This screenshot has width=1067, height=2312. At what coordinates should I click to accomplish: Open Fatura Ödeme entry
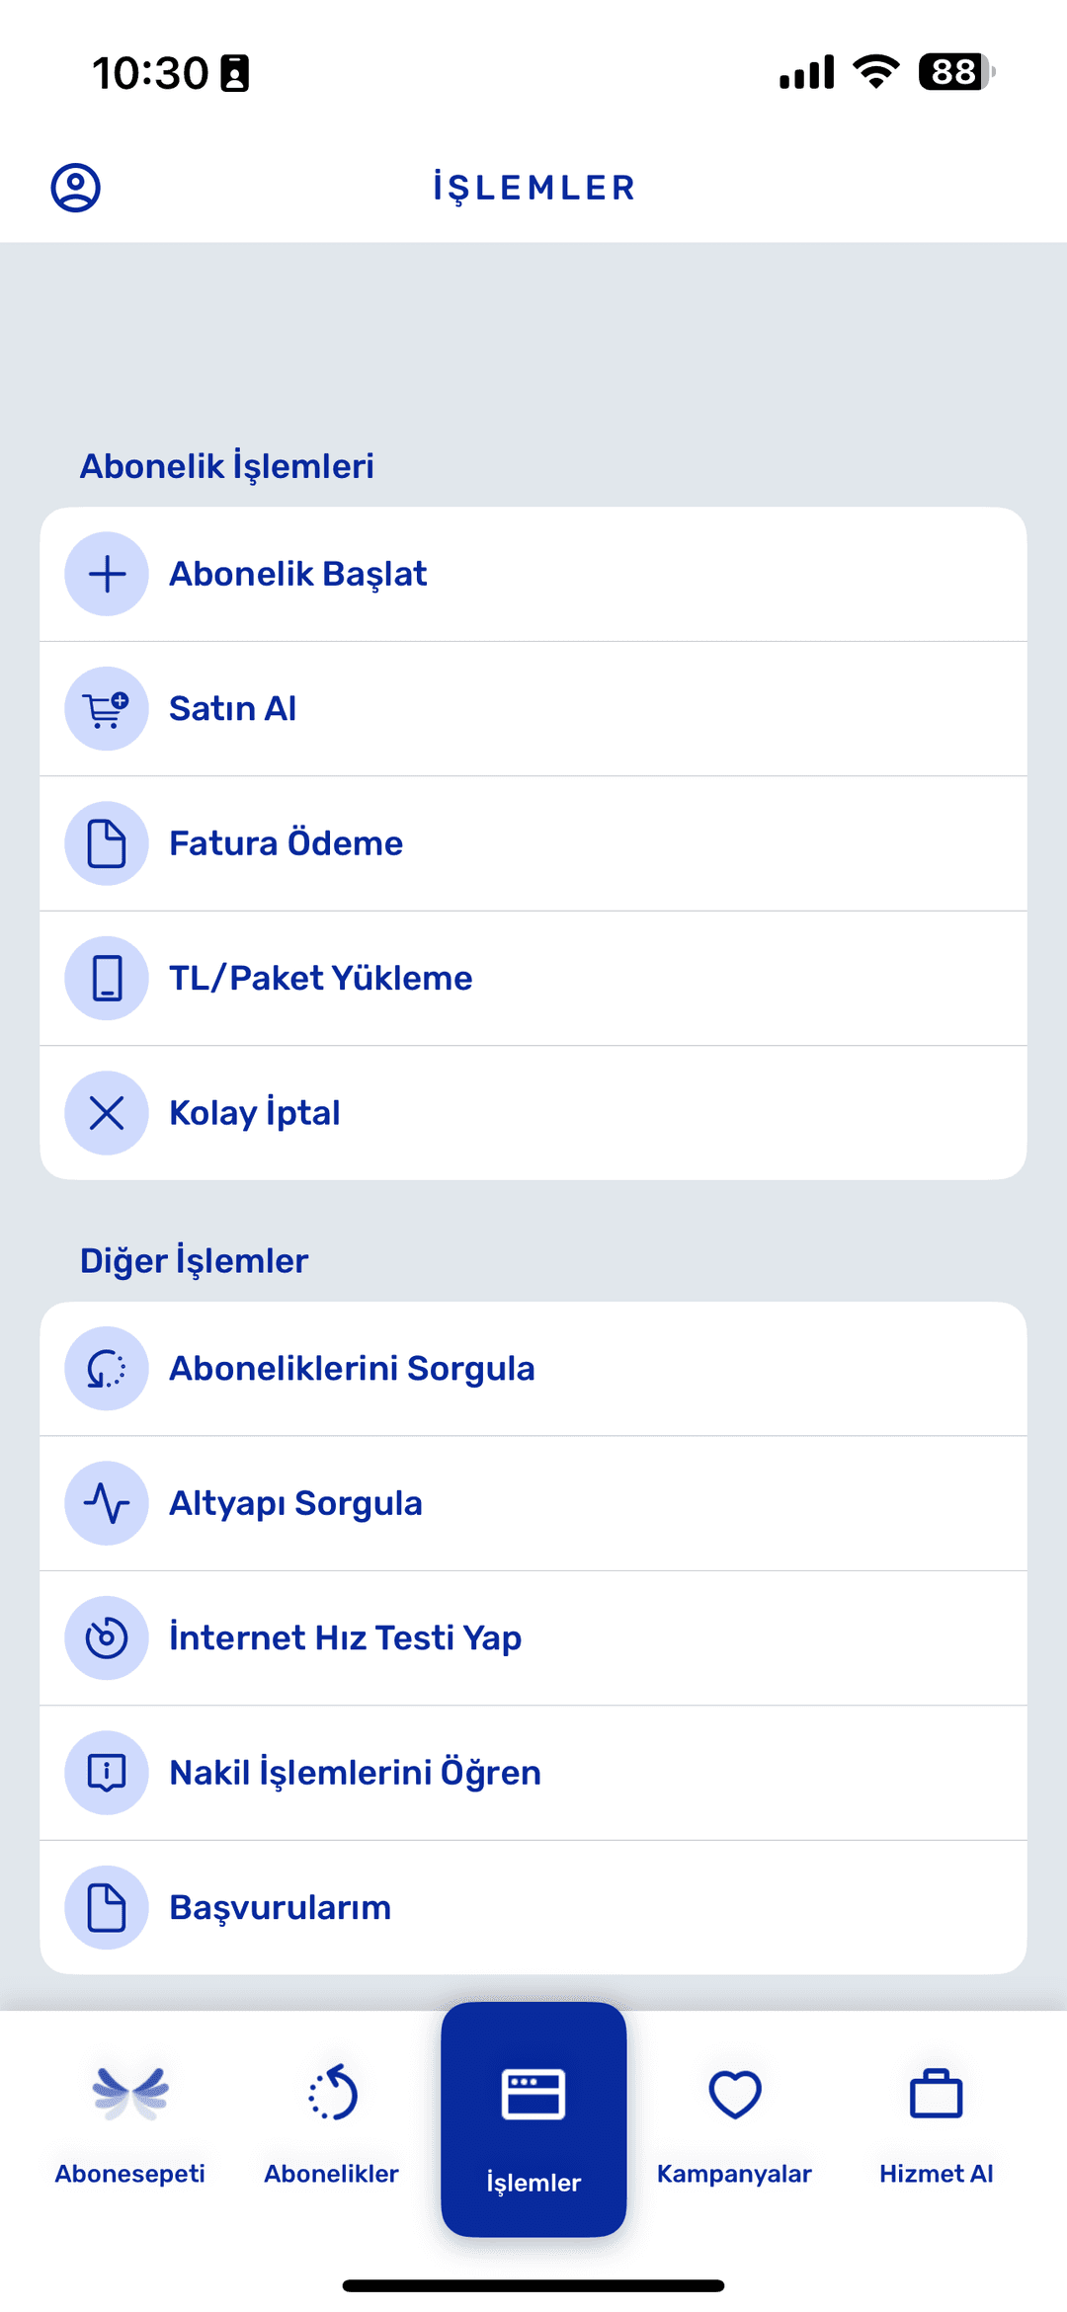pyautogui.click(x=533, y=843)
